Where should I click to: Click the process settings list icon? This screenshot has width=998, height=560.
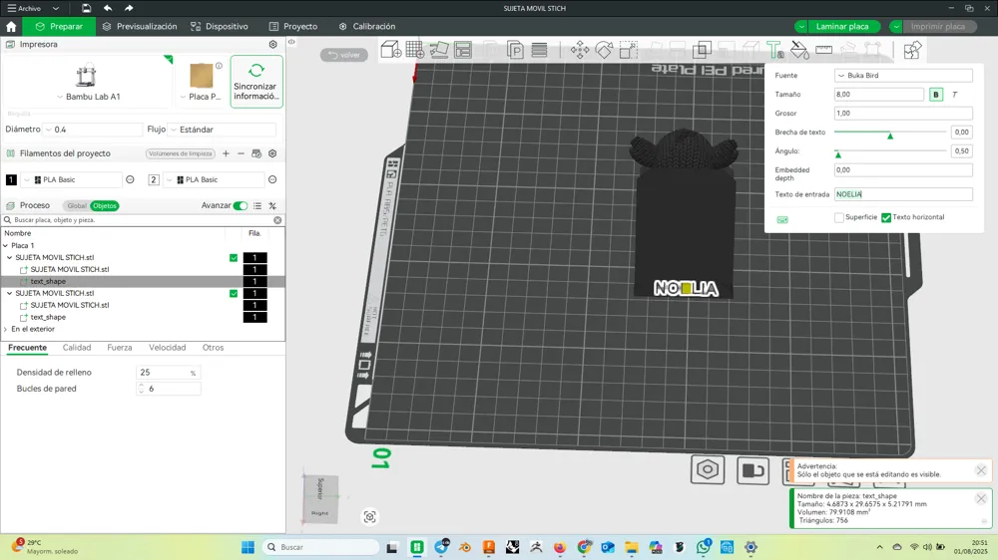pyautogui.click(x=257, y=206)
